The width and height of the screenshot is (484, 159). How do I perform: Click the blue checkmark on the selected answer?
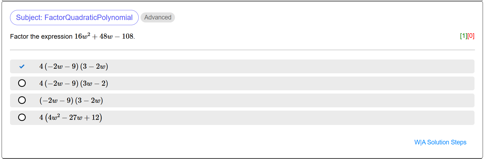22,66
